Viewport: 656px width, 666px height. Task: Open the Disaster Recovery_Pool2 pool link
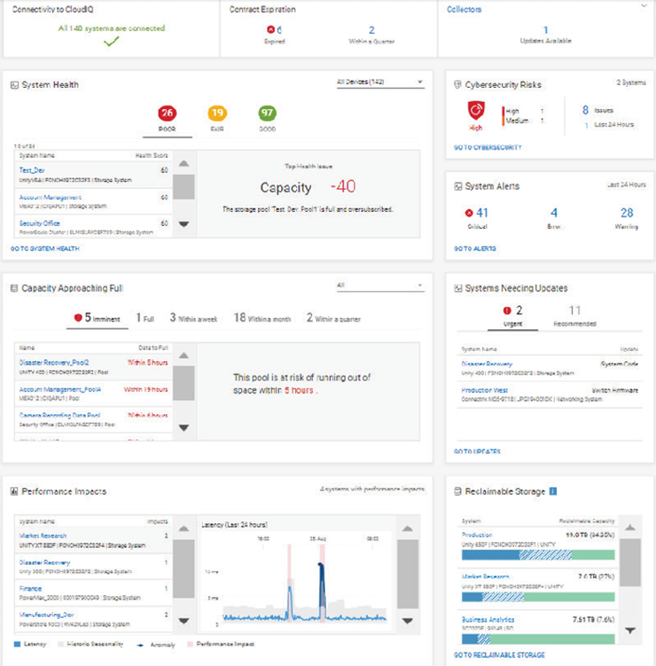tap(53, 363)
